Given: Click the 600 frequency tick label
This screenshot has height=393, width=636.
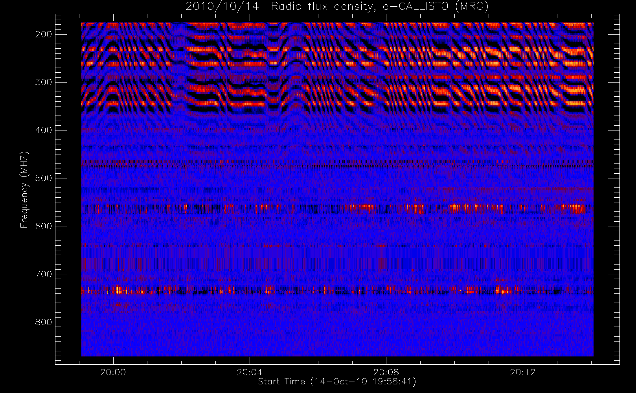Looking at the screenshot, I should coord(43,226).
